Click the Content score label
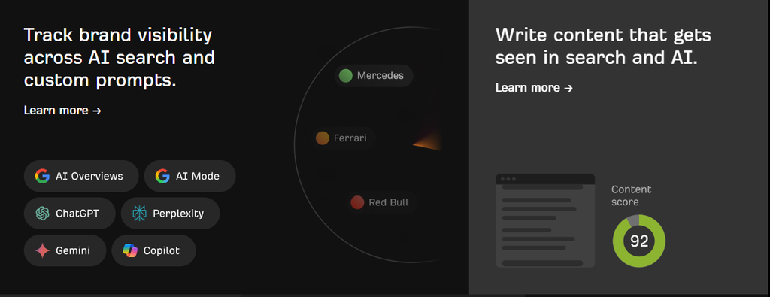The image size is (770, 297). (632, 195)
